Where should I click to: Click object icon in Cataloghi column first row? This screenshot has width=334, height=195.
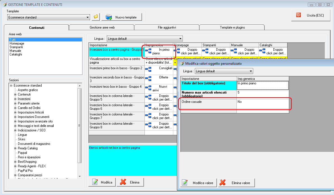pos(262,51)
